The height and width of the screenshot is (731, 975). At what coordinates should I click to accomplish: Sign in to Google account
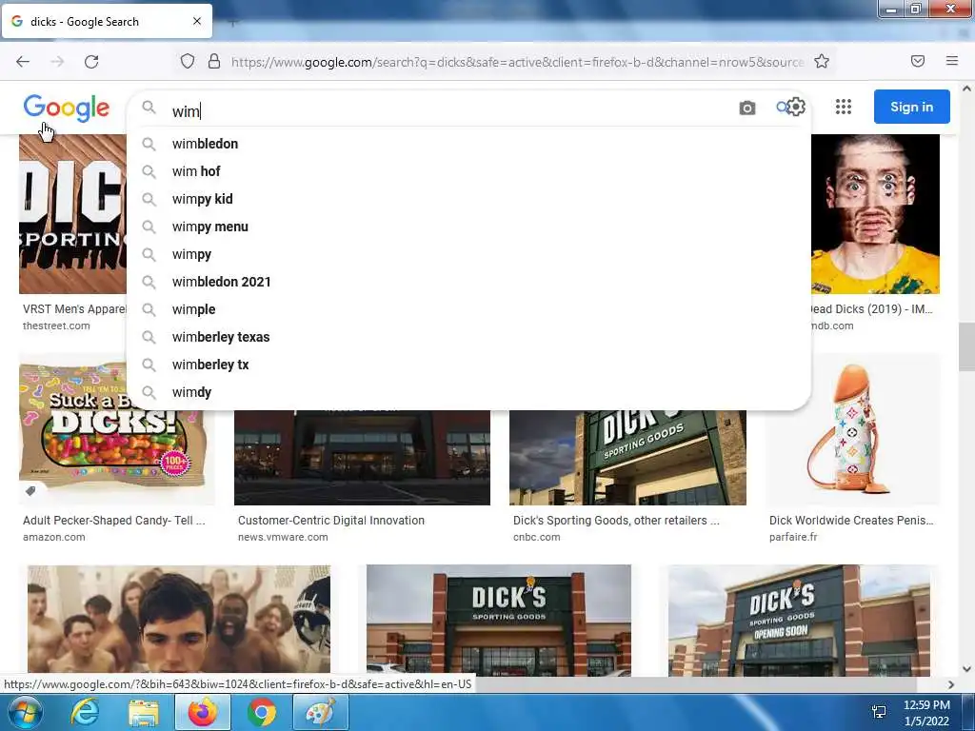point(911,107)
